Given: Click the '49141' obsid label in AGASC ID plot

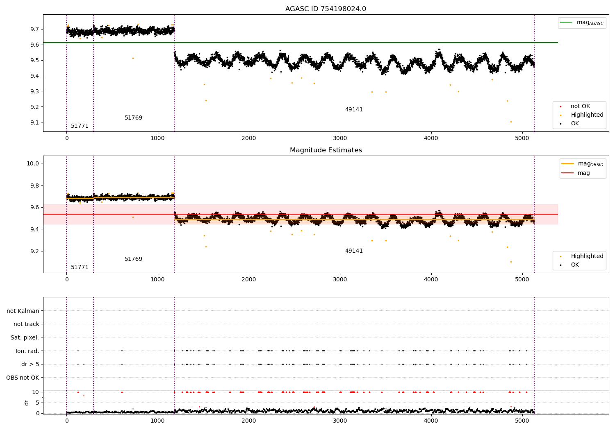Looking at the screenshot, I should 354,110.
